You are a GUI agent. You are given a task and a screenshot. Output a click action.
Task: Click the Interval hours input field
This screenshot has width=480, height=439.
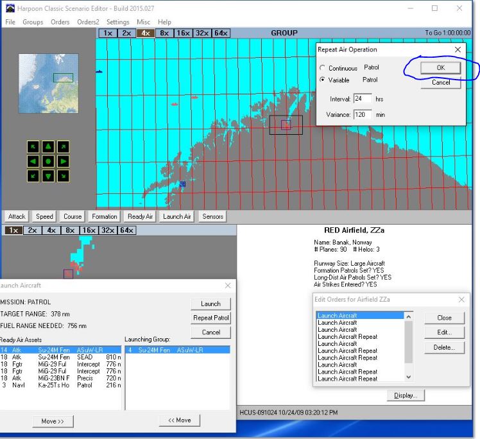363,99
